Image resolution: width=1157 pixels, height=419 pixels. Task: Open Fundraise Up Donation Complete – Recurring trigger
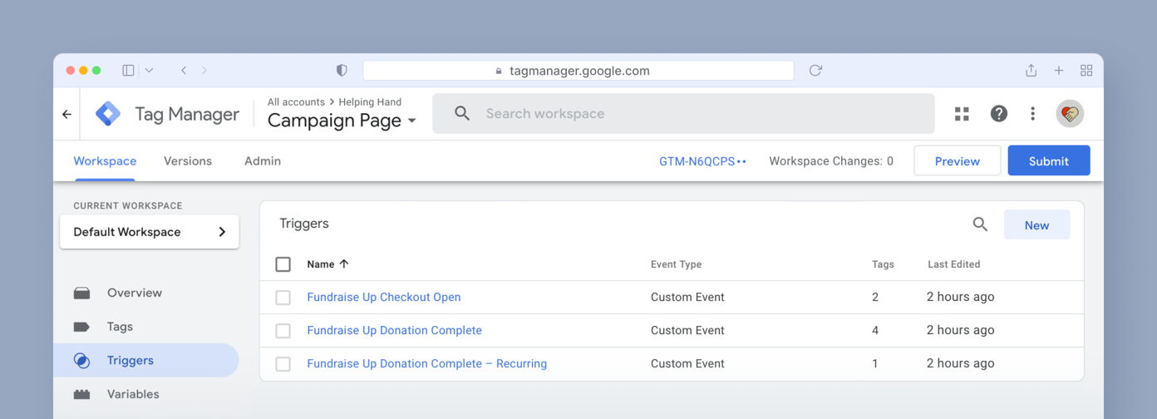click(x=426, y=363)
